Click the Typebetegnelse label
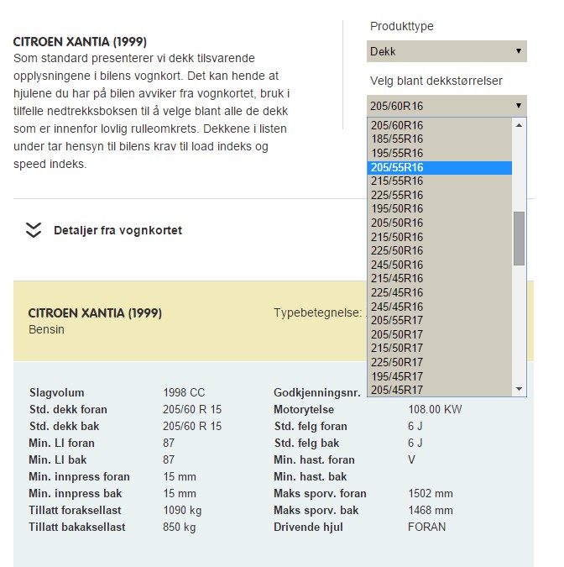Image resolution: width=564 pixels, height=567 pixels. [x=317, y=312]
